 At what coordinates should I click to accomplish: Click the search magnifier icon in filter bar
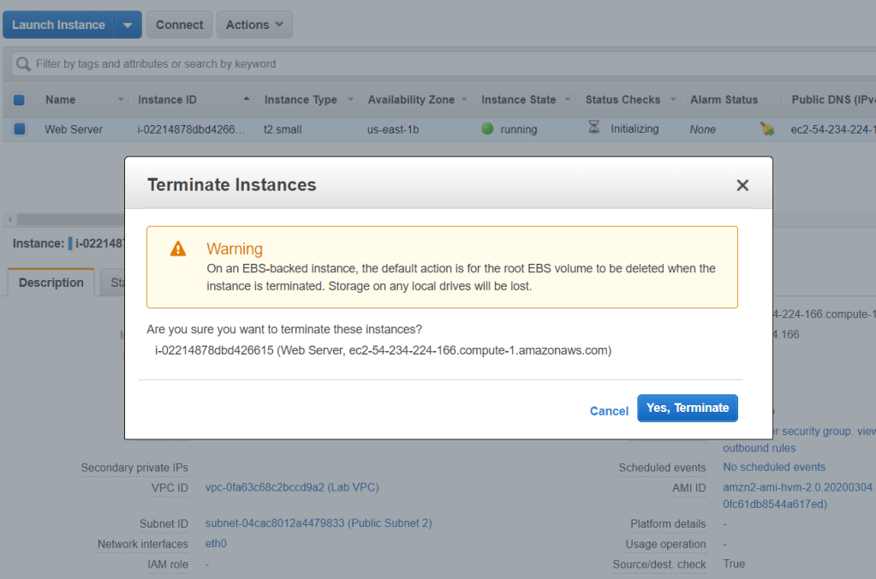click(x=23, y=64)
